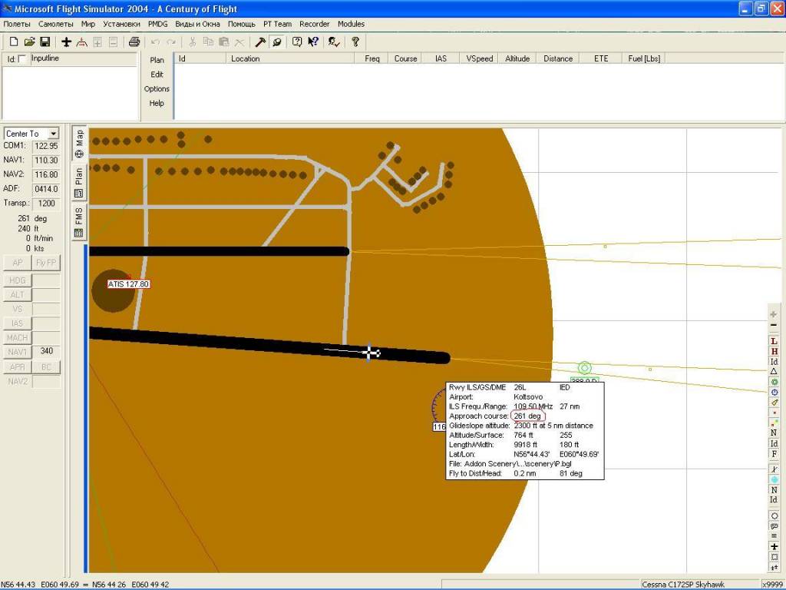Toggle low-altitude airways 'L' icon

(x=774, y=341)
